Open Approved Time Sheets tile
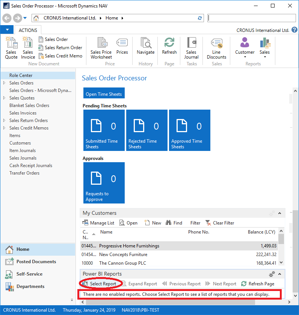 (x=189, y=130)
